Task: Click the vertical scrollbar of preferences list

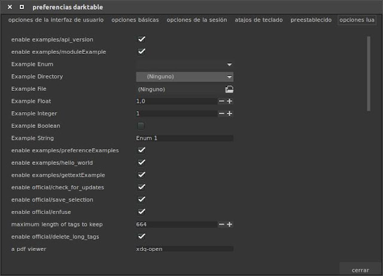Action: pos(369,73)
